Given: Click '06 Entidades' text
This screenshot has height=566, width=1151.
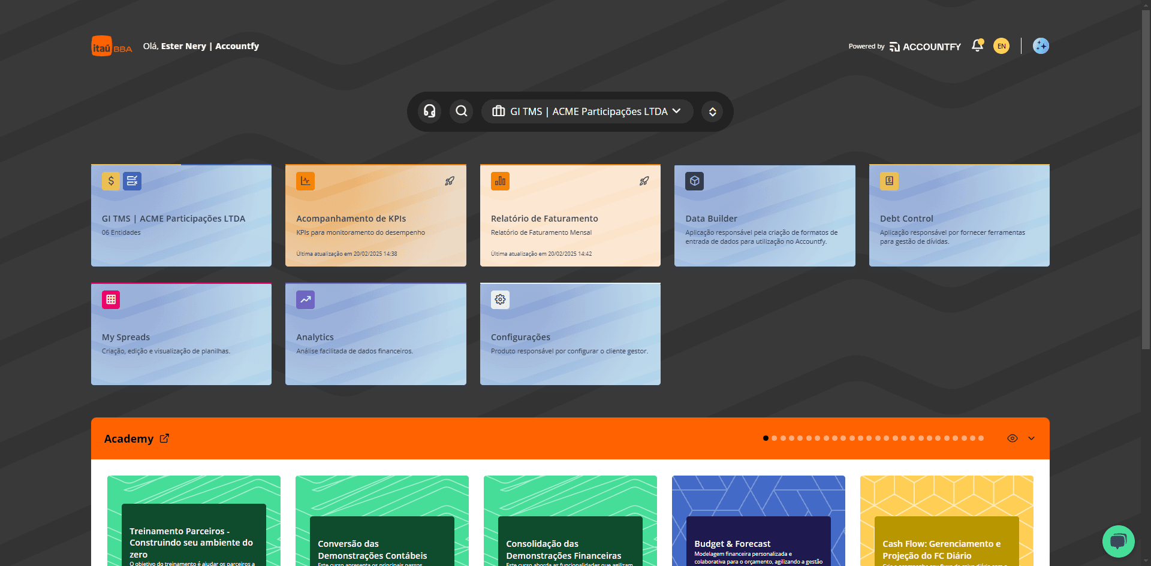Looking at the screenshot, I should [121, 232].
